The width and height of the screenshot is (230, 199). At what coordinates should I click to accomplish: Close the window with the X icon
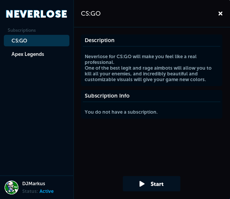click(220, 13)
